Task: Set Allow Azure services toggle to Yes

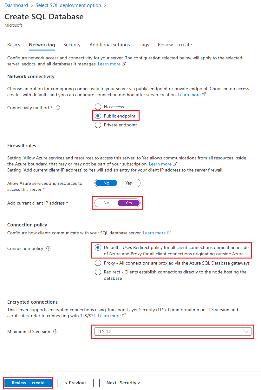Action: [x=128, y=183]
